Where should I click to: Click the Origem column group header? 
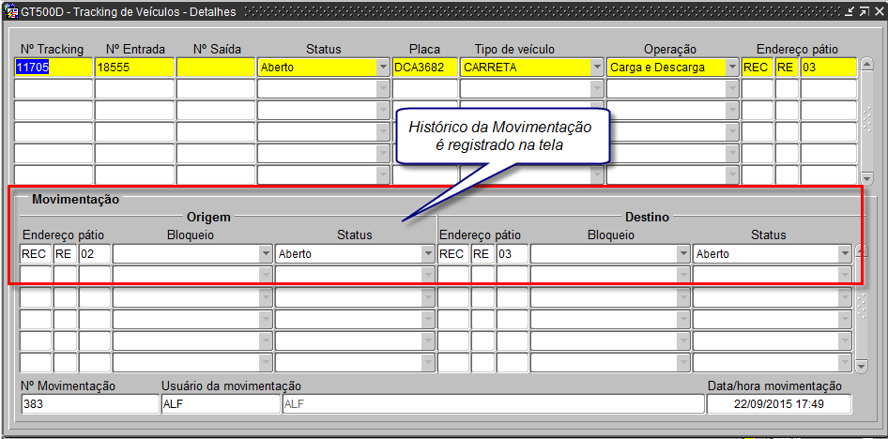click(x=210, y=216)
